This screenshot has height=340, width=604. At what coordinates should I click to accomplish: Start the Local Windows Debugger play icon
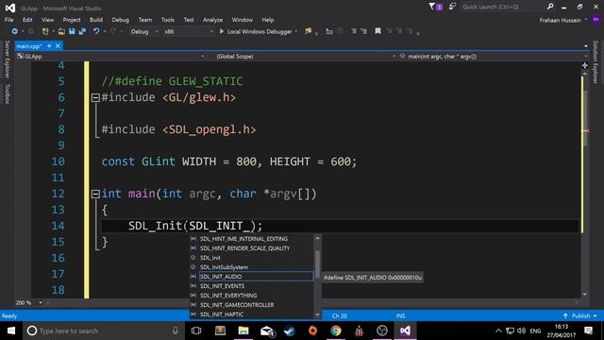click(x=222, y=31)
